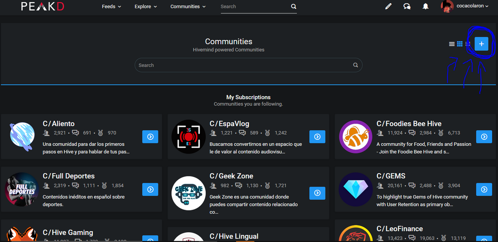Click the PeakD logo
The width and height of the screenshot is (498, 242).
coord(43,7)
